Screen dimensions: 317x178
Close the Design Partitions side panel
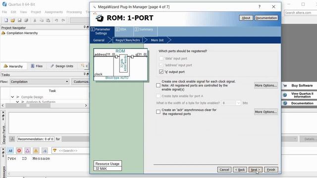click(3, 112)
